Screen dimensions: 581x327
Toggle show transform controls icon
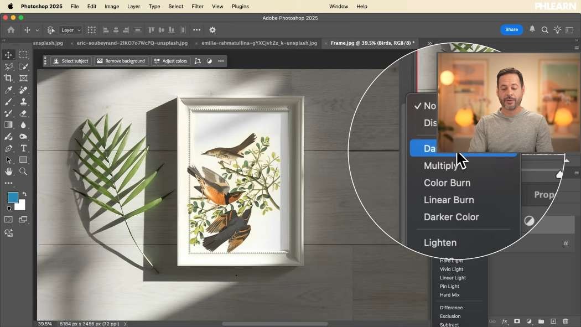(x=91, y=30)
